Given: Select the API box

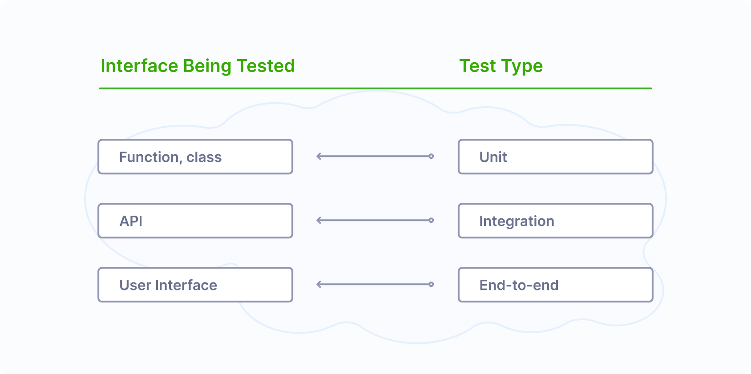Looking at the screenshot, I should tap(195, 221).
